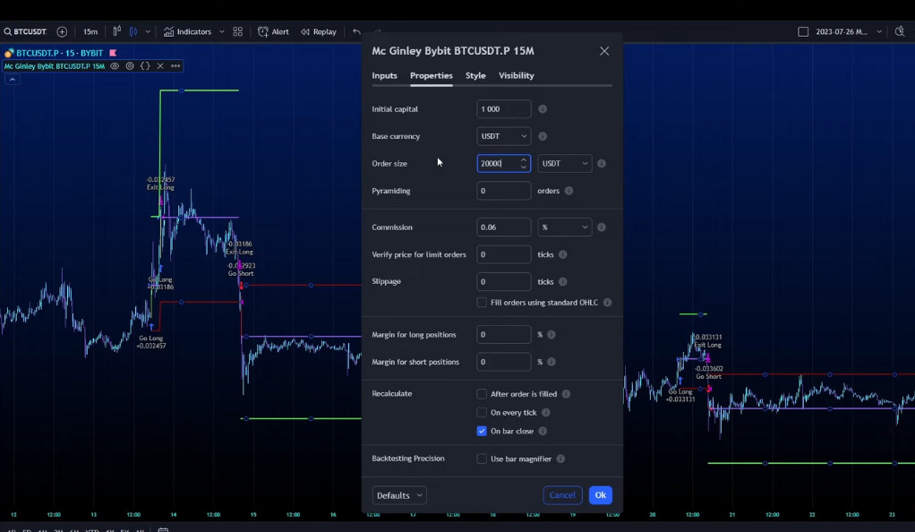Open strategy settings gear in legend
Image resolution: width=915 pixels, height=532 pixels.
coord(130,66)
